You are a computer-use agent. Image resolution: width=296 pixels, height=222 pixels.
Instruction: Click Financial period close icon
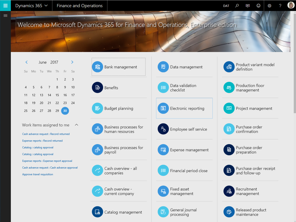click(x=163, y=170)
